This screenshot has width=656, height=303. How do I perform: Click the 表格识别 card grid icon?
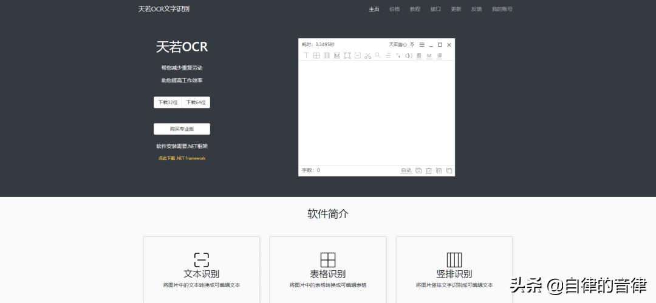click(328, 260)
